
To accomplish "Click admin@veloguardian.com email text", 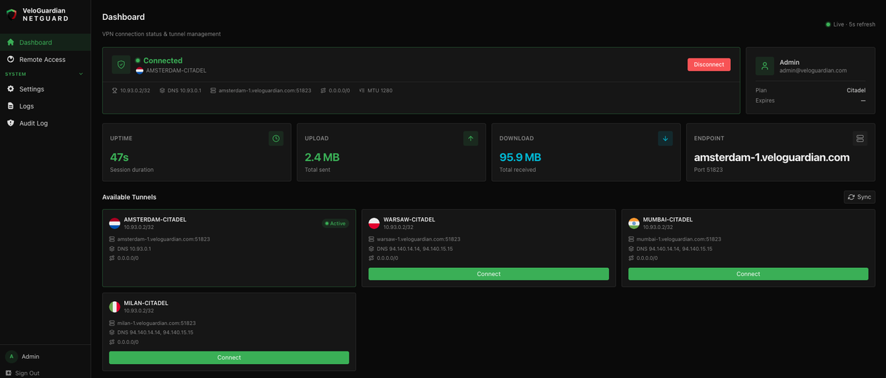I will click(x=813, y=71).
